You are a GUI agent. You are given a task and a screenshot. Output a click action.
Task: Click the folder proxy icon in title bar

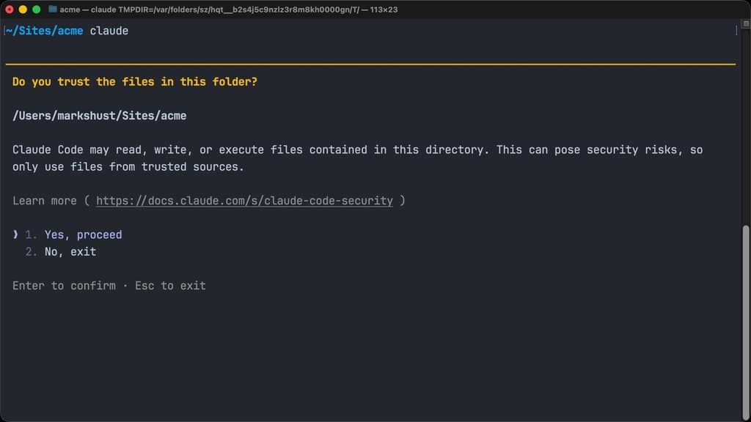pyautogui.click(x=53, y=10)
